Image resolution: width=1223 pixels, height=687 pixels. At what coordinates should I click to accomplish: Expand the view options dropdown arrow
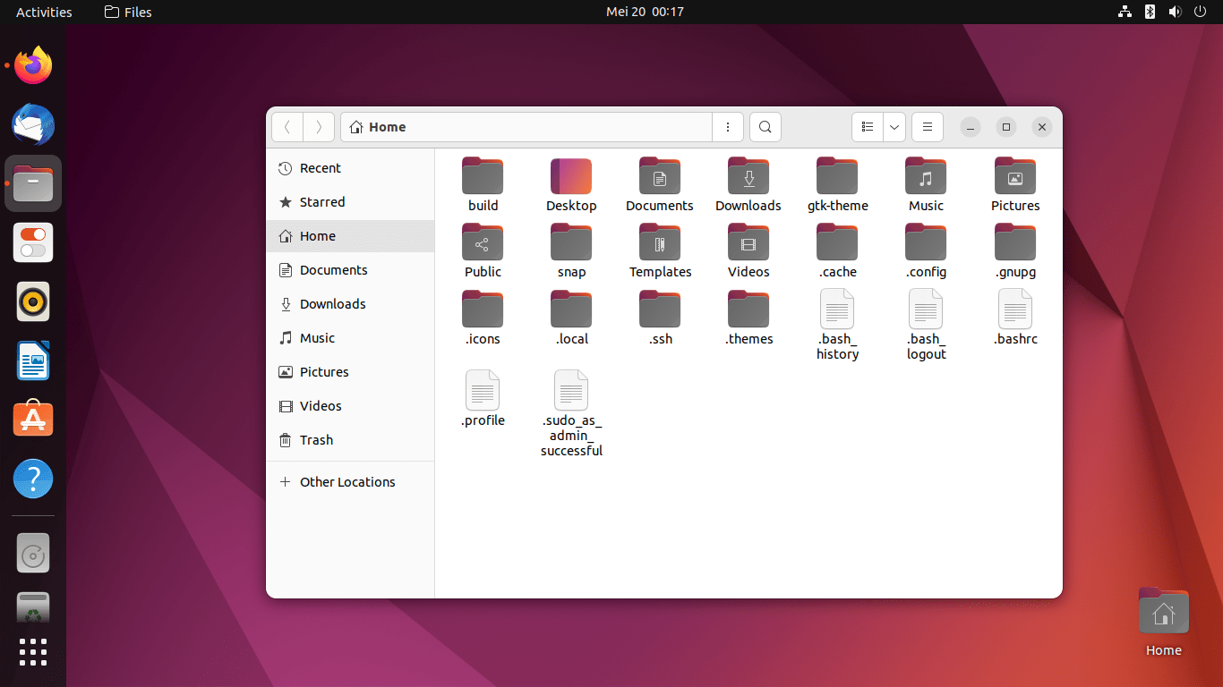[894, 127]
